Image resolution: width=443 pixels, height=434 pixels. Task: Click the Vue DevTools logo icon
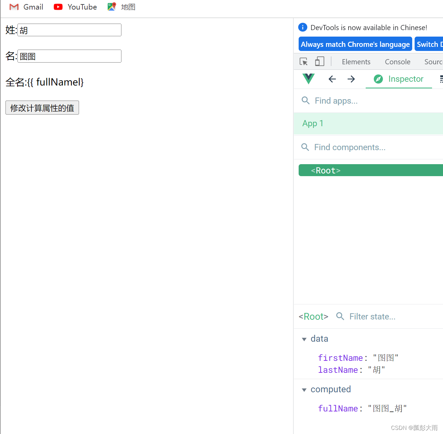(x=308, y=79)
